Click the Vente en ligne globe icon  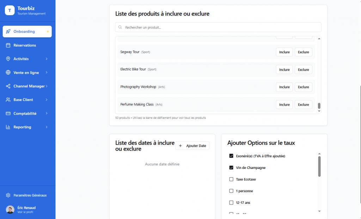[8, 73]
